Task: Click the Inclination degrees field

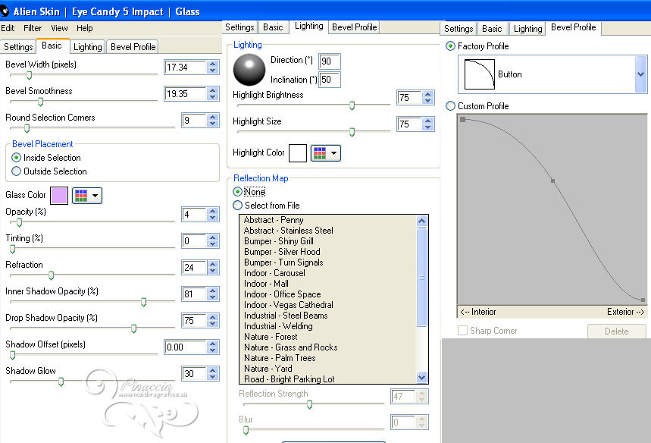Action: coord(330,80)
